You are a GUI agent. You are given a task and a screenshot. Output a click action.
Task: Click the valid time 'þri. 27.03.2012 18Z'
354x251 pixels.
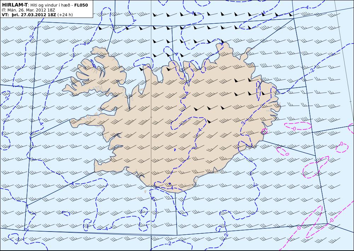tap(33, 15)
